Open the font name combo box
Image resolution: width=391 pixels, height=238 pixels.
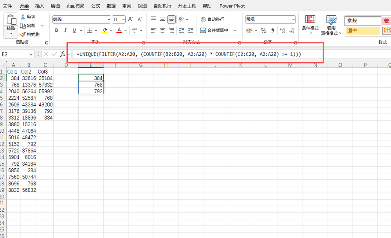coord(81,19)
